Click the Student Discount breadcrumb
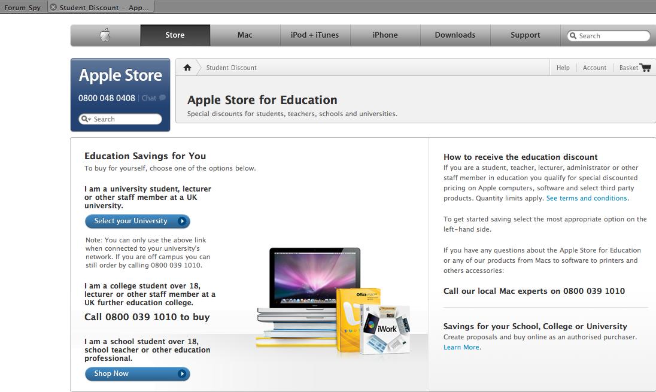This screenshot has width=656, height=392. pyautogui.click(x=231, y=68)
